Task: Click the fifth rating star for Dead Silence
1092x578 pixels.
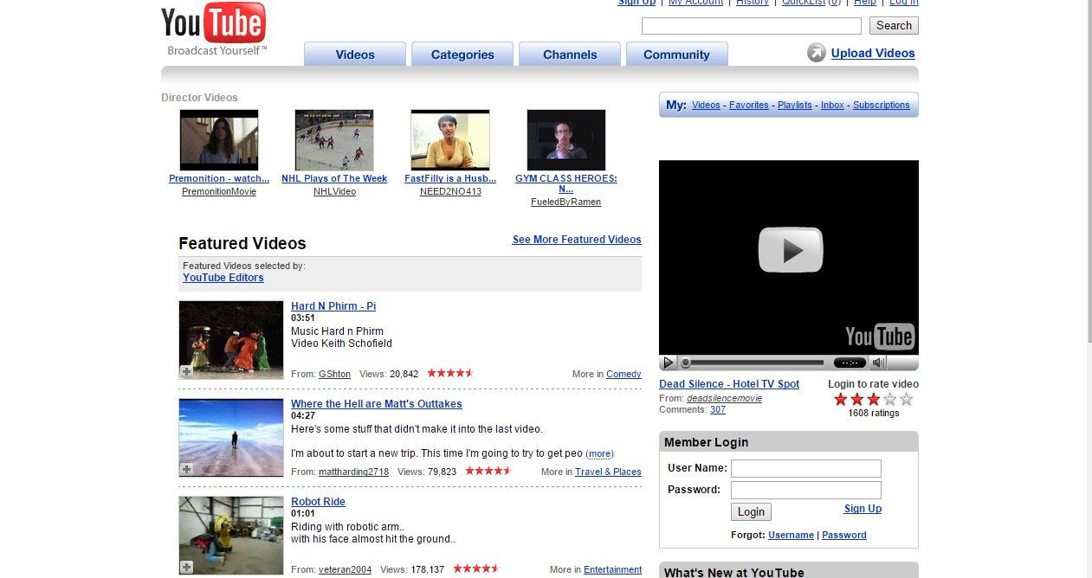Action: (x=907, y=399)
